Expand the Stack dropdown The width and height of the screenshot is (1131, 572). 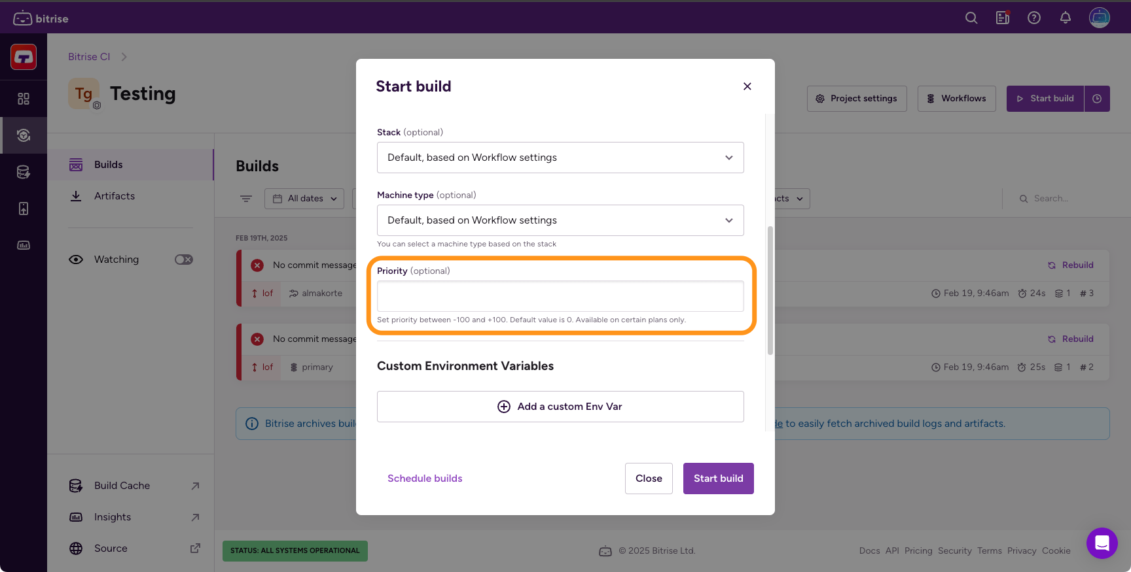560,158
